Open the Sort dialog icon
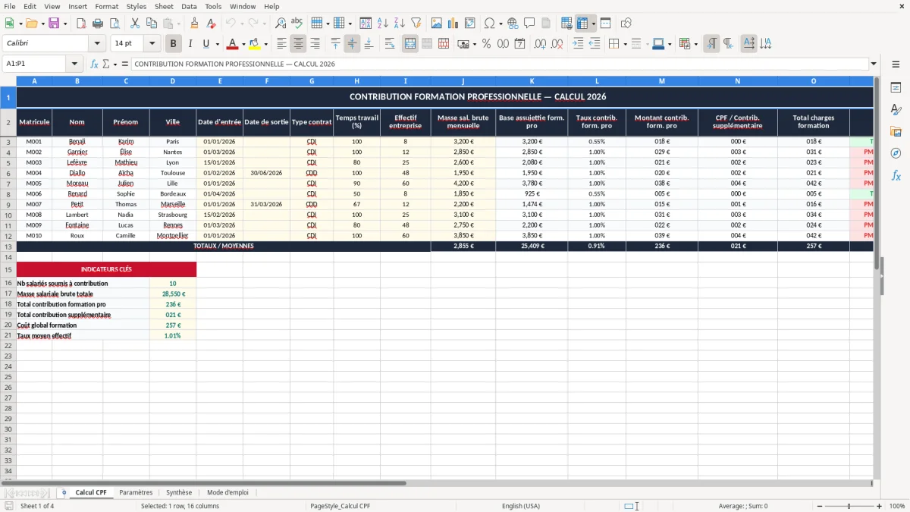The image size is (910, 512). click(x=366, y=24)
